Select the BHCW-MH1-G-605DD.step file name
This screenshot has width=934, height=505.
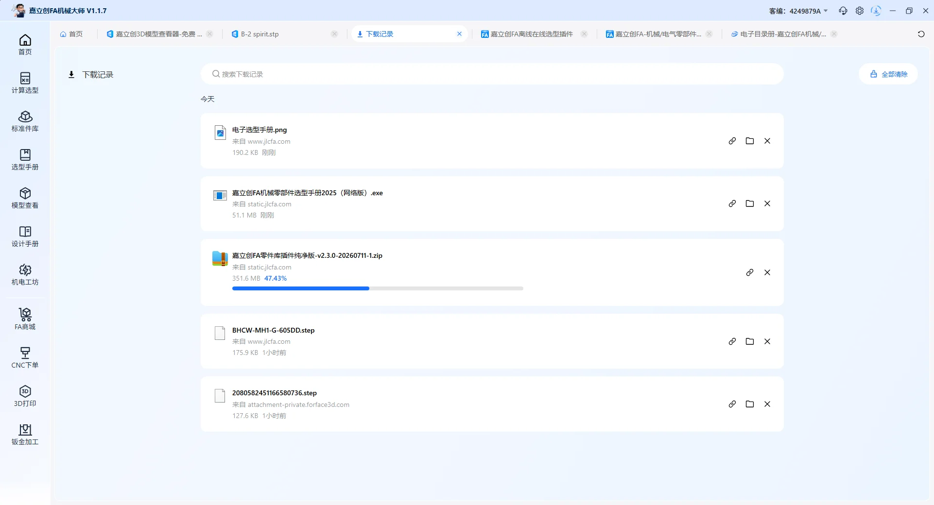pyautogui.click(x=274, y=330)
